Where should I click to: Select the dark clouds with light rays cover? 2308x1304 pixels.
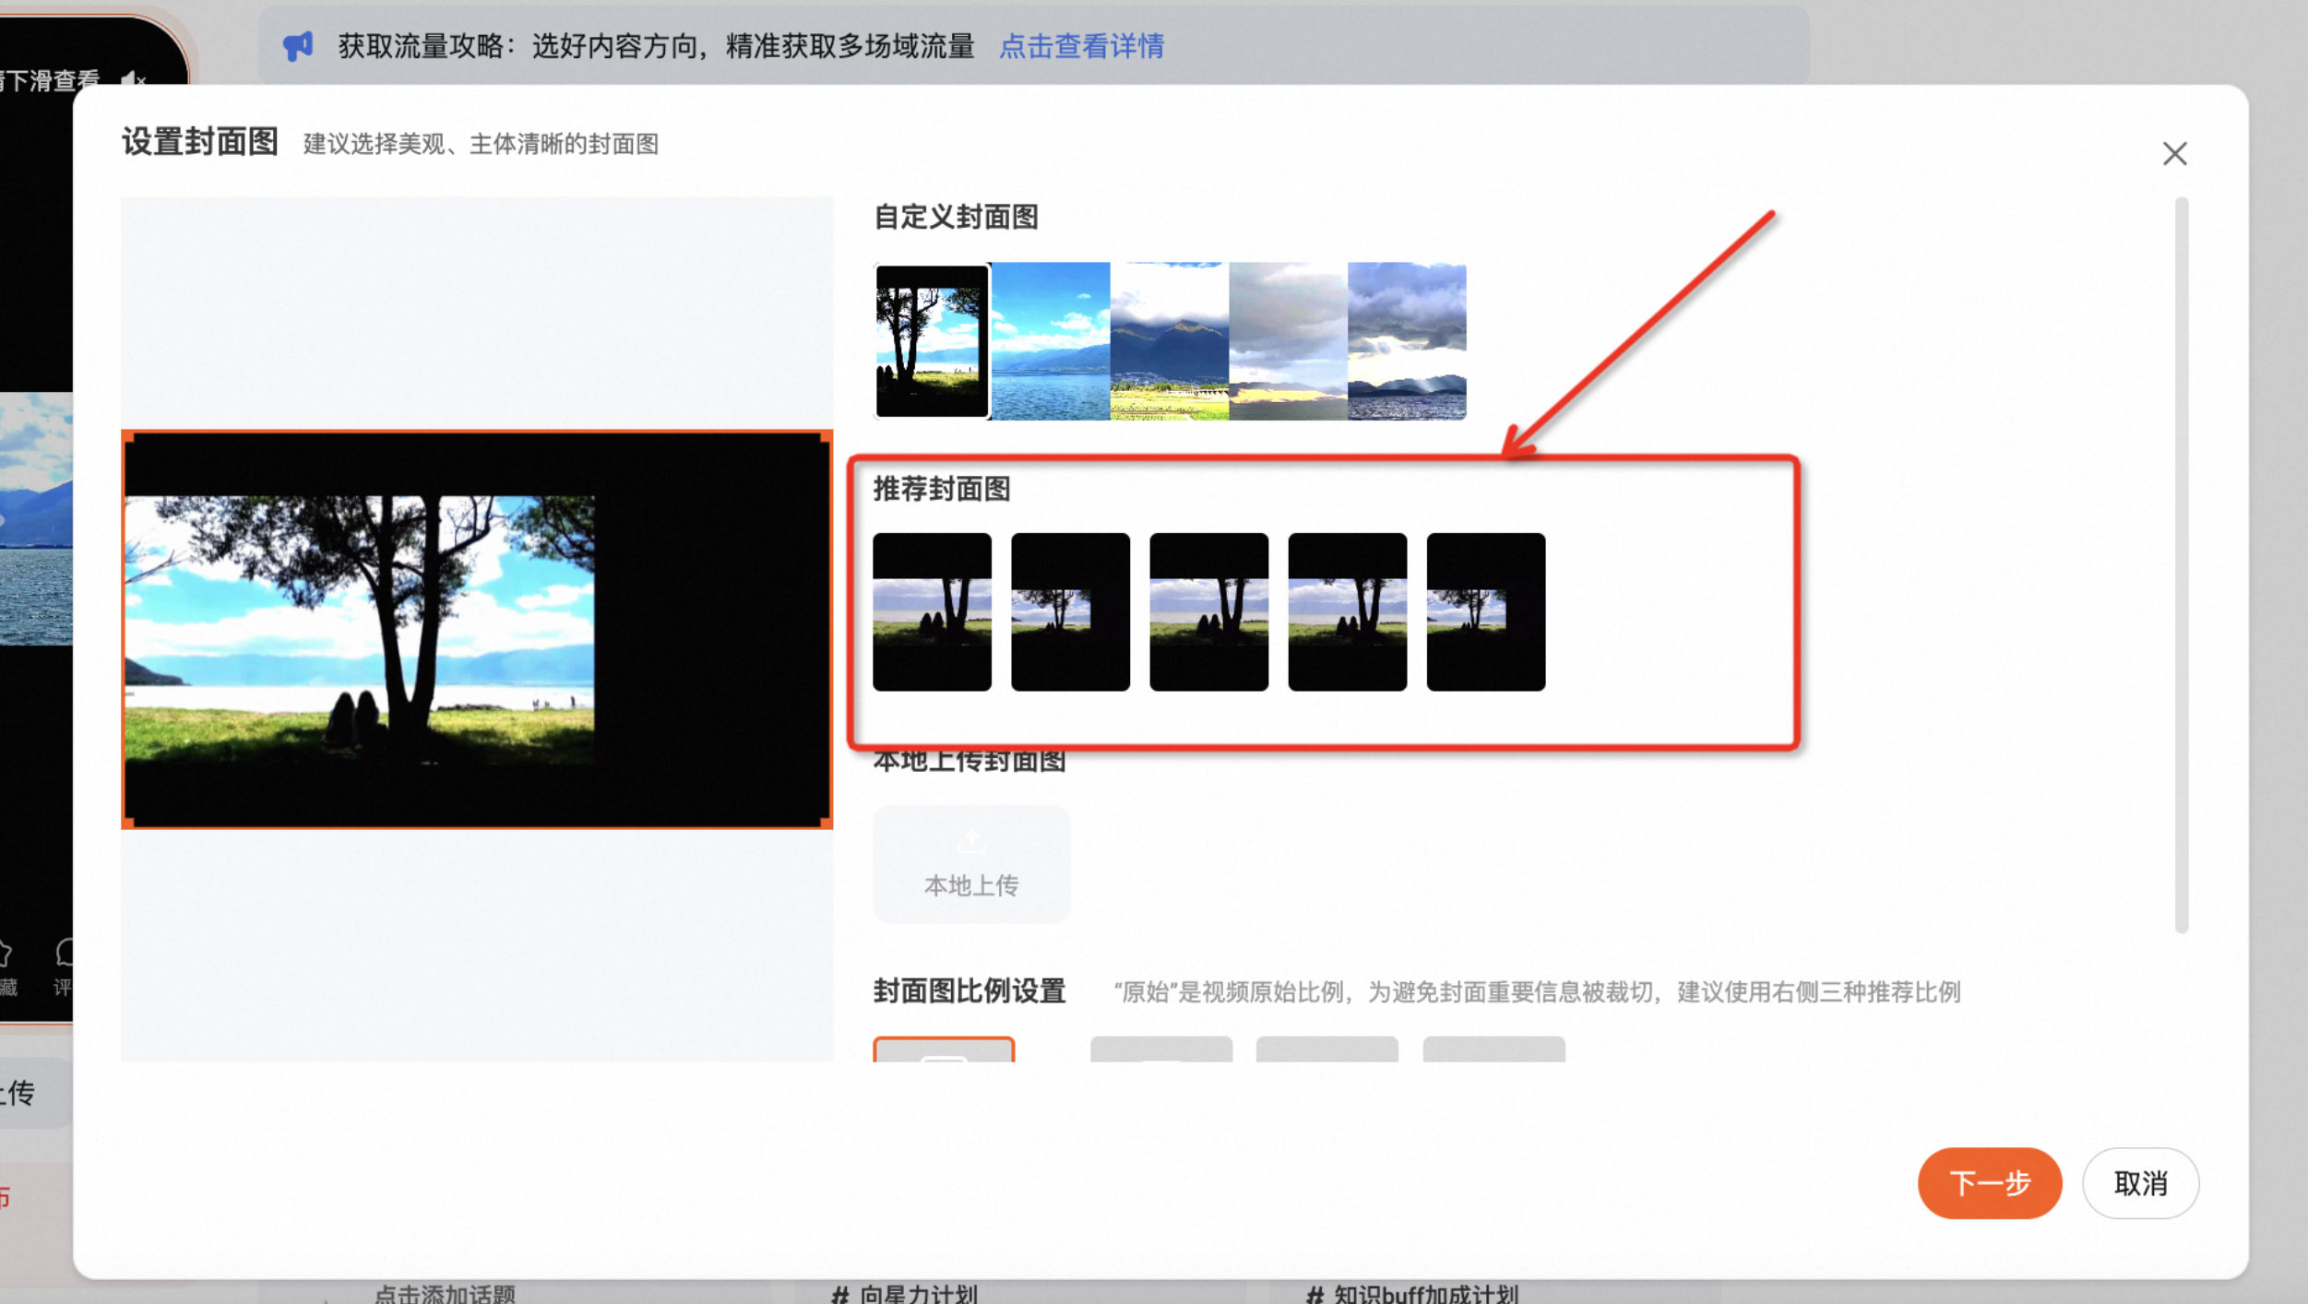click(x=1407, y=341)
